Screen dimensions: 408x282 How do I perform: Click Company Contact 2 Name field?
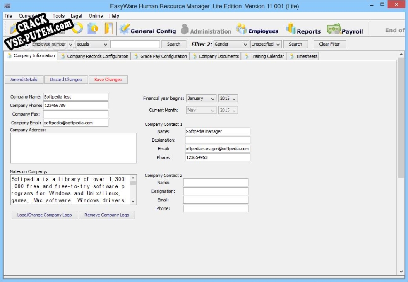coord(216,183)
